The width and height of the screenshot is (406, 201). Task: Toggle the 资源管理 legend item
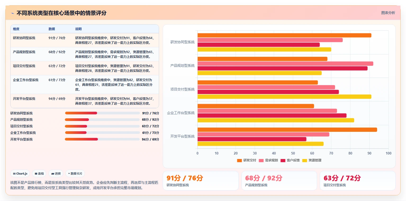point(312,160)
